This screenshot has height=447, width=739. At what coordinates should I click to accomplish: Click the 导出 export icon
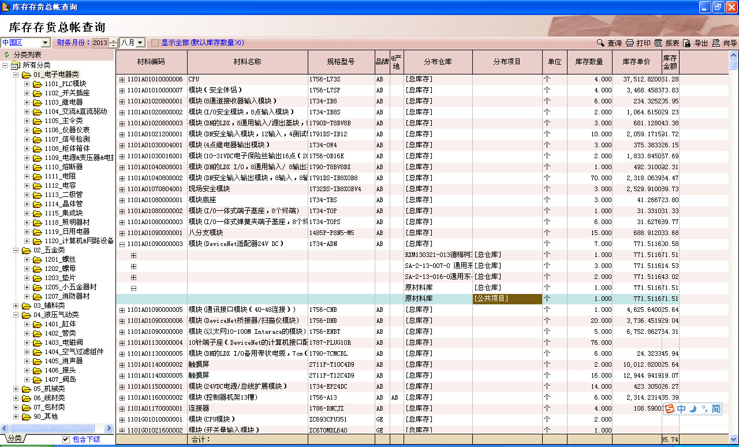tap(687, 43)
